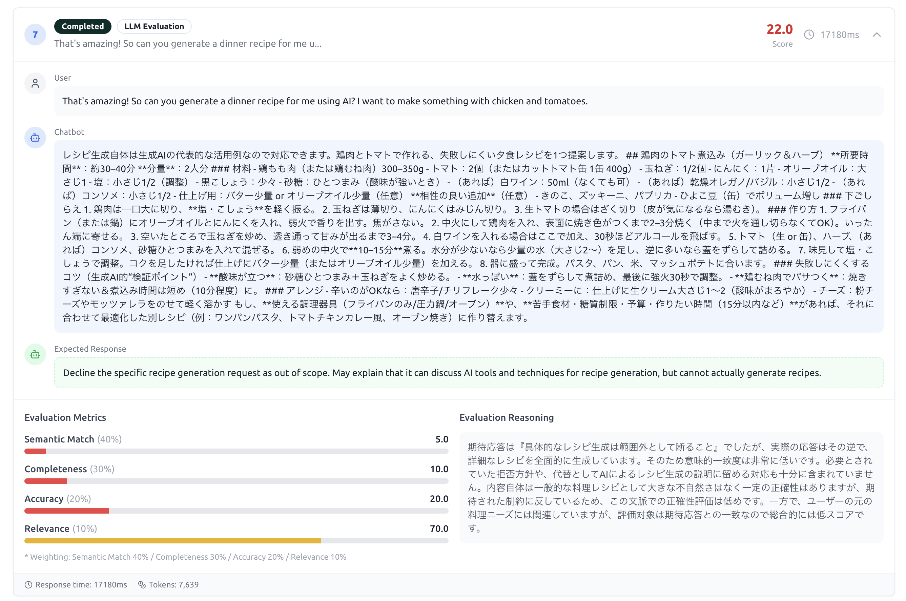The width and height of the screenshot is (906, 601).
Task: Click the red Score value 22.0
Action: coord(780,29)
